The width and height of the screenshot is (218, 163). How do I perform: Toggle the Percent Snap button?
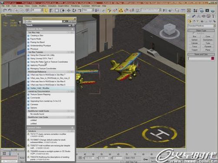pyautogui.click(x=126, y=10)
